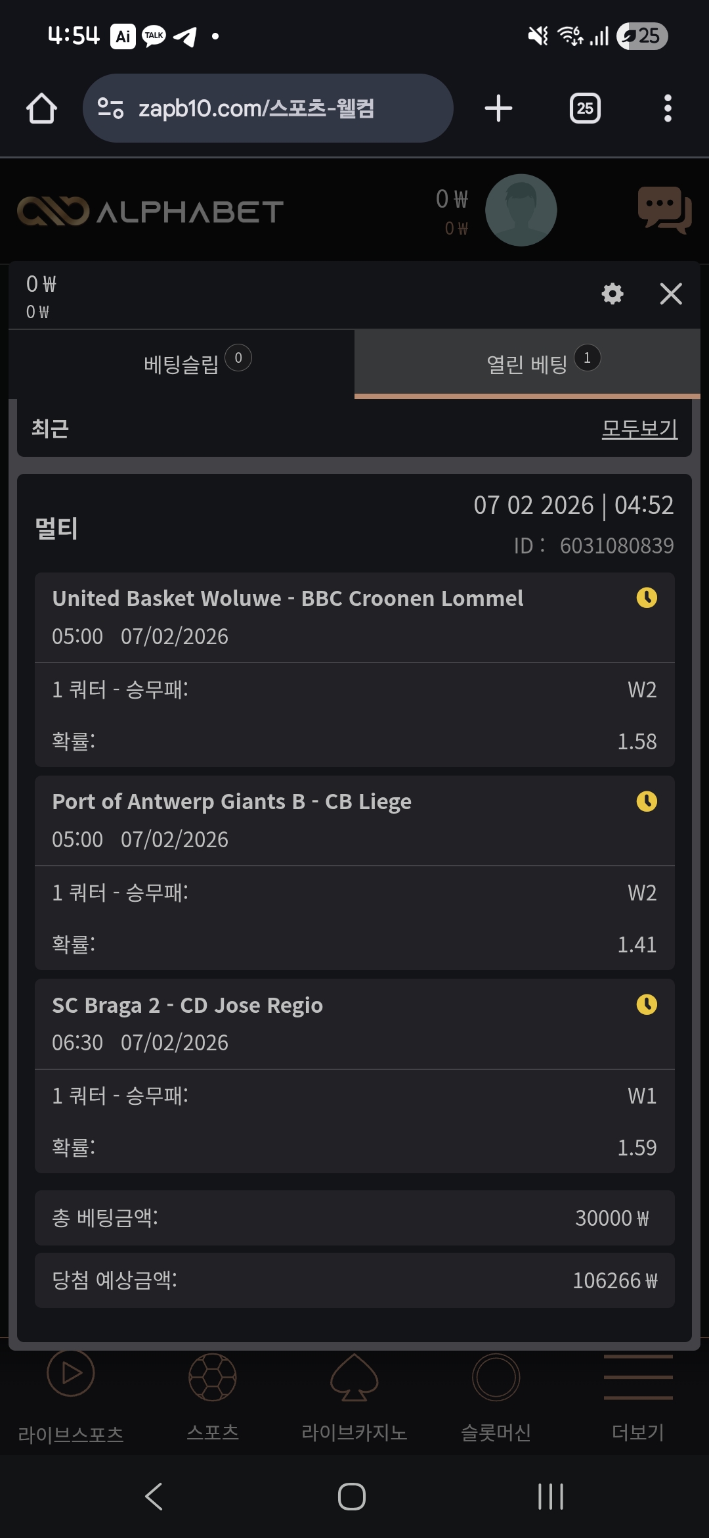Open 라이브카지노 live casino
The height and width of the screenshot is (1538, 709).
(354, 1395)
